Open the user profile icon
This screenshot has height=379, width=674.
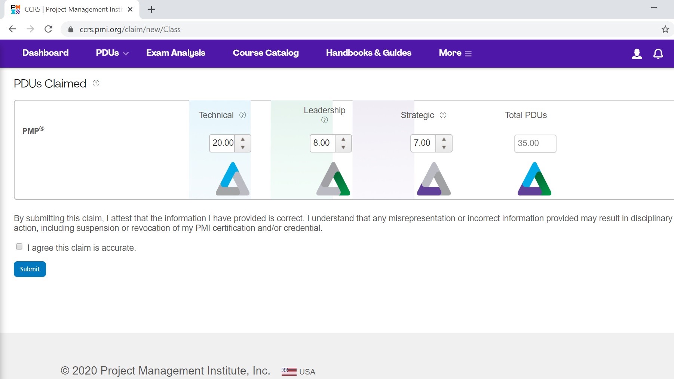tap(637, 53)
